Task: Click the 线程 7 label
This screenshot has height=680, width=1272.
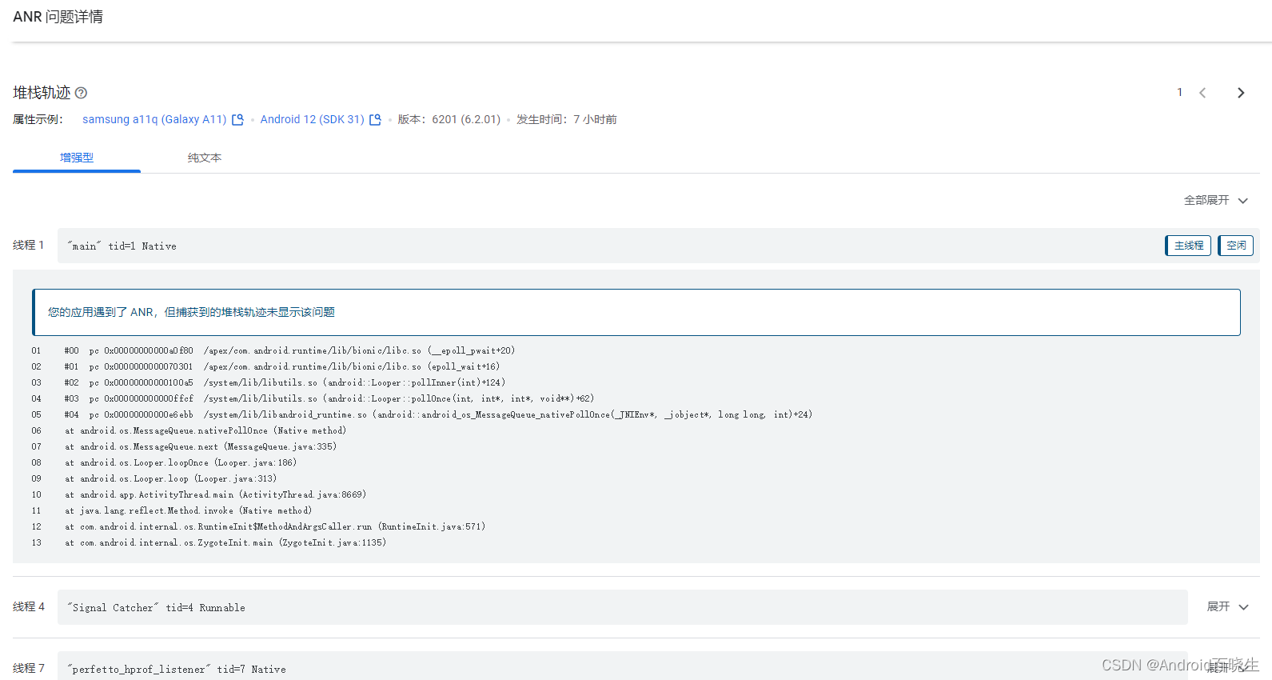Action: click(x=29, y=668)
